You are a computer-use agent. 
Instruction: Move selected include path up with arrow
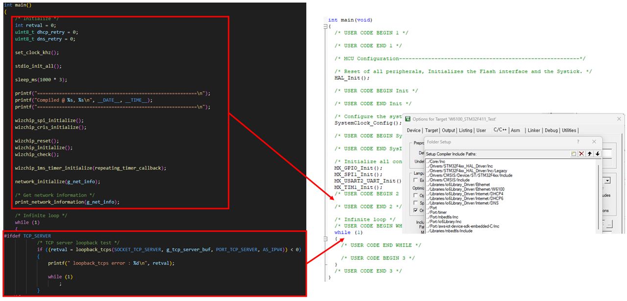pyautogui.click(x=590, y=154)
